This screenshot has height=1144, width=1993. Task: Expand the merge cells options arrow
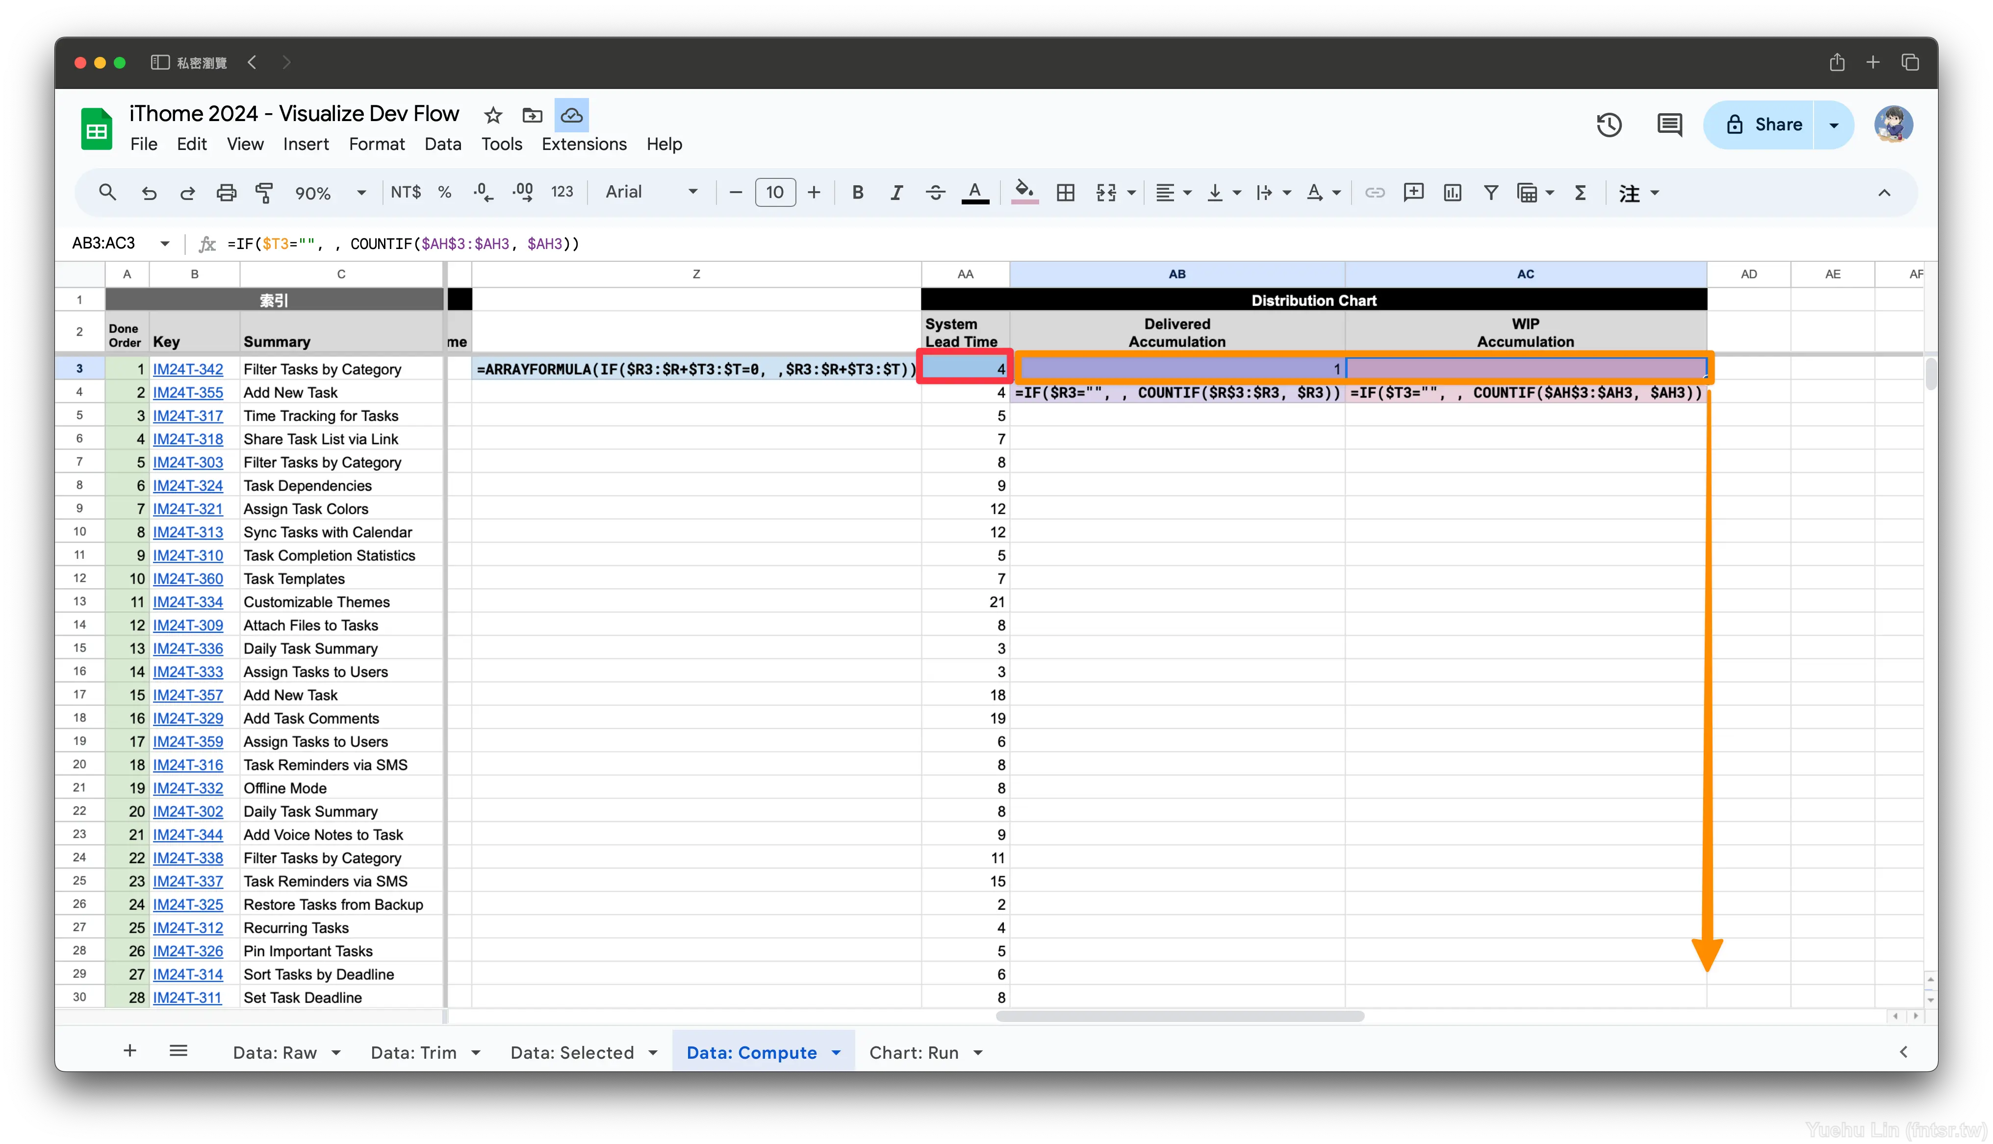[x=1131, y=193]
